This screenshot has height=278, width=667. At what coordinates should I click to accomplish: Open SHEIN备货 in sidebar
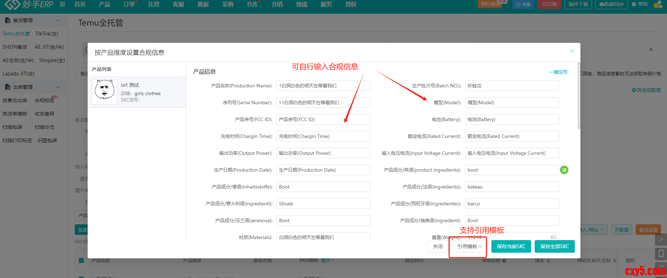pos(15,47)
